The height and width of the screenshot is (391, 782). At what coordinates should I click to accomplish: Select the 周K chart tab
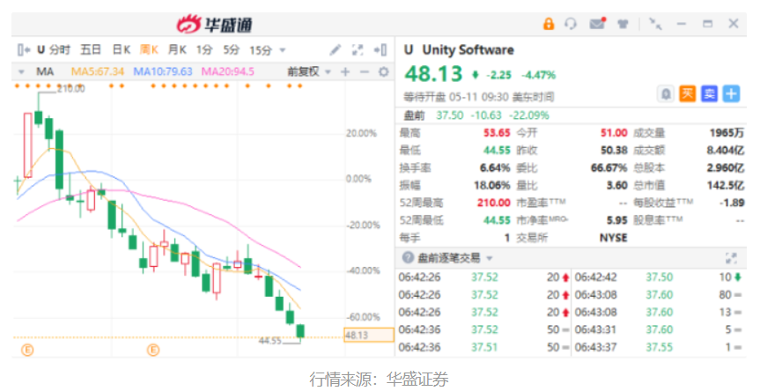149,50
